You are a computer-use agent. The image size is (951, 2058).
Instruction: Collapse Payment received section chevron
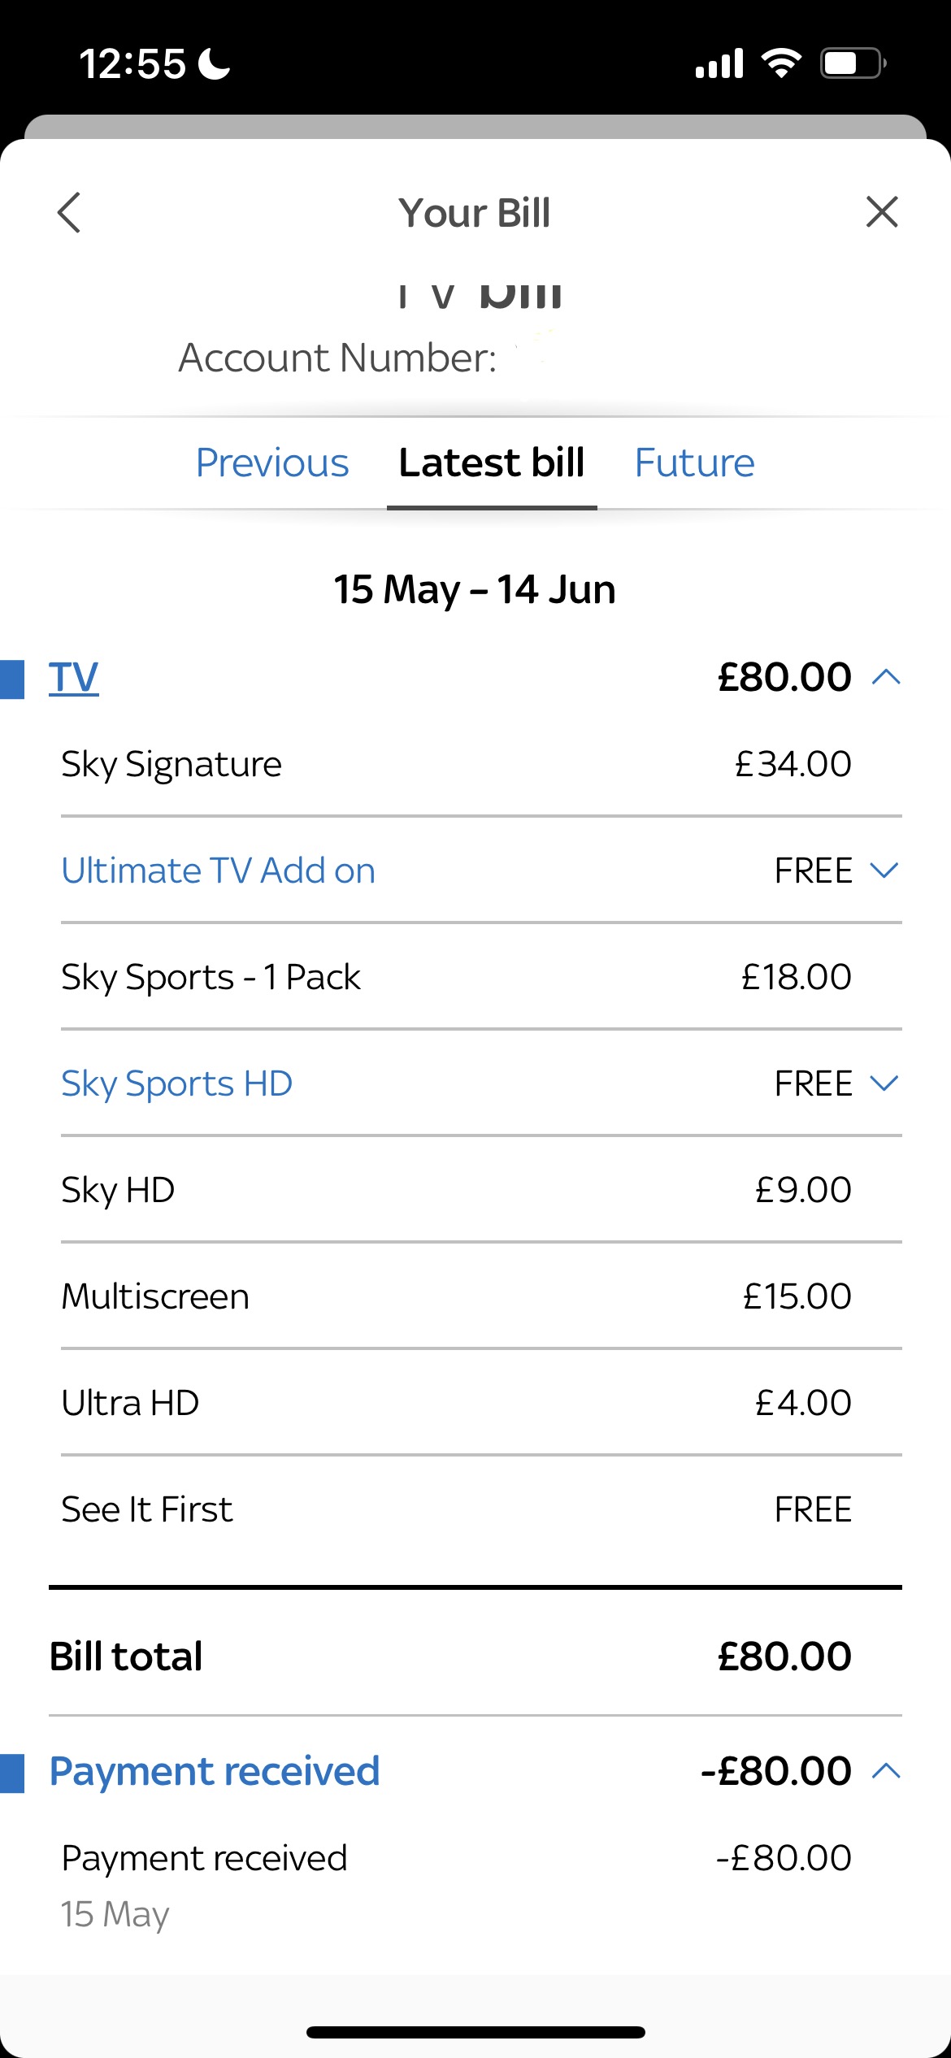tap(886, 1771)
